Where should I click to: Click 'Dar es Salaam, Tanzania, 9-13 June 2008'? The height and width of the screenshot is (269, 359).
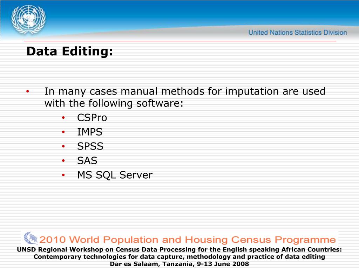(179, 264)
